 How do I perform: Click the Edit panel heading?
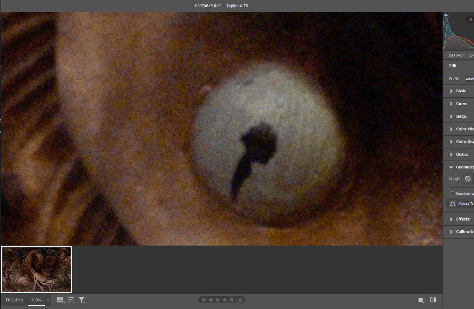point(453,66)
